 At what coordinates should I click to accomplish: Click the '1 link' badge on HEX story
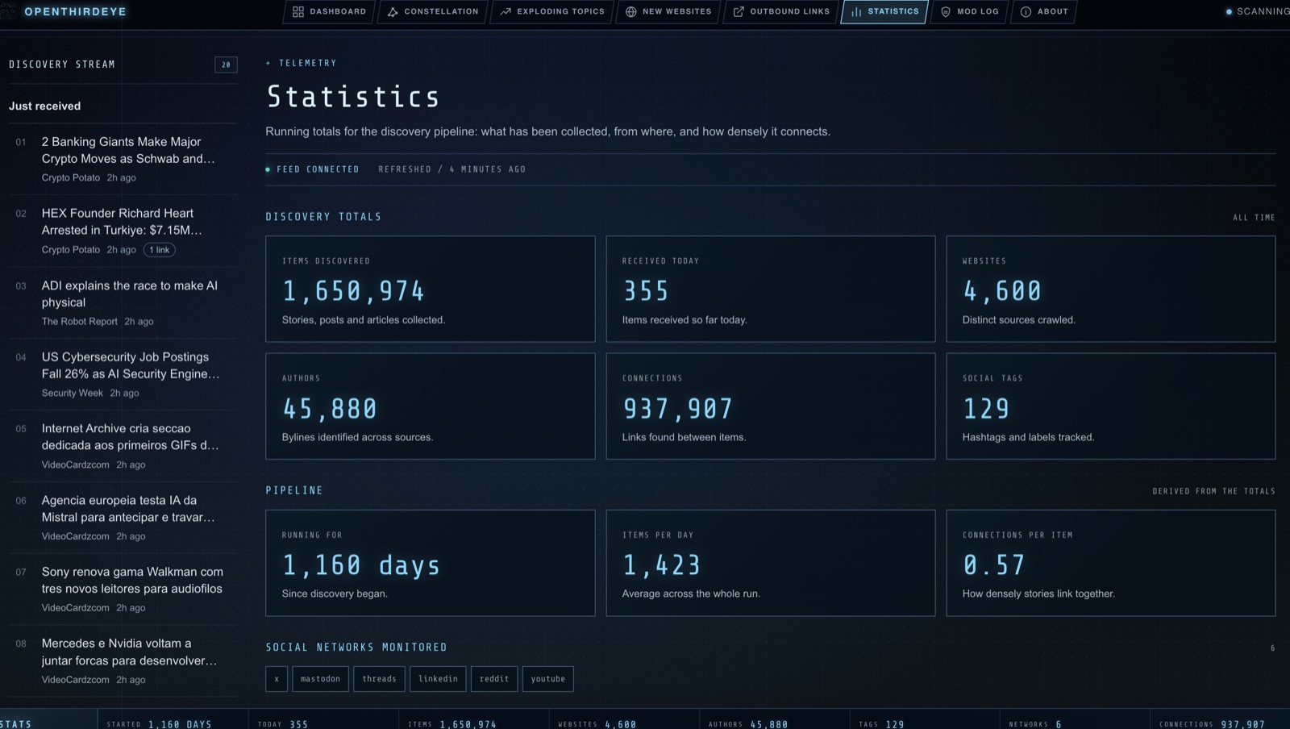click(160, 250)
